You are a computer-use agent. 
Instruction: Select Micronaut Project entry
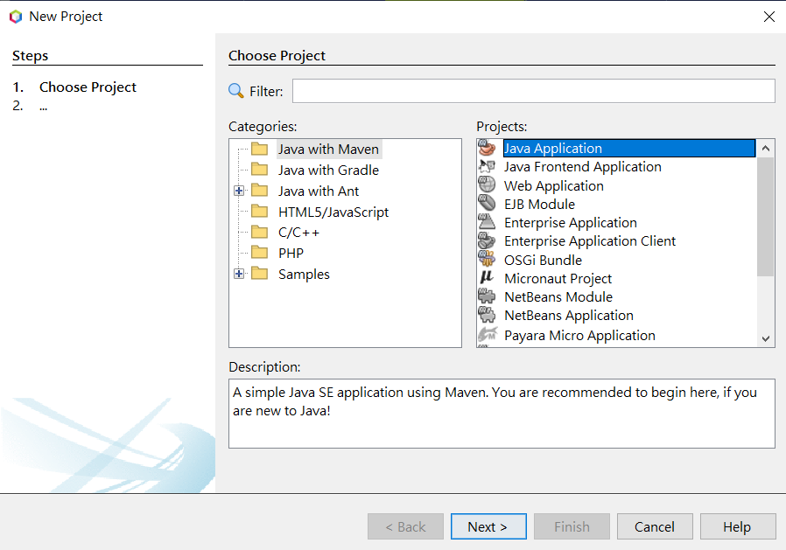tap(558, 279)
